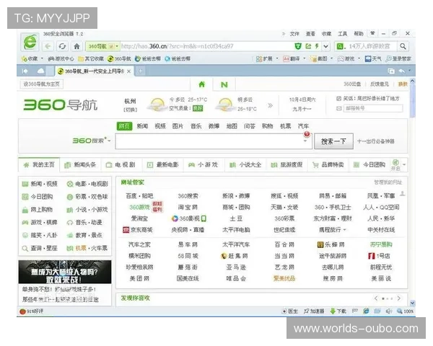Open the 翻译 translate dropdown
The image size is (433, 346).
click(305, 59)
